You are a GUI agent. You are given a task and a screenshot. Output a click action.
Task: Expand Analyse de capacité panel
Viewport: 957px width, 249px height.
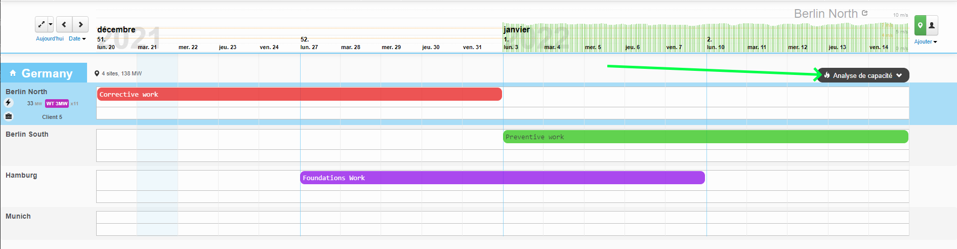click(863, 75)
